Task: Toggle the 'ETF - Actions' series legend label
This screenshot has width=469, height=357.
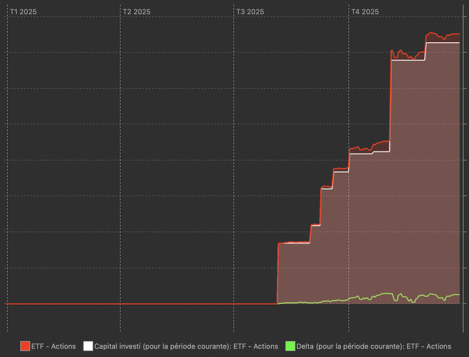Action: [54, 346]
